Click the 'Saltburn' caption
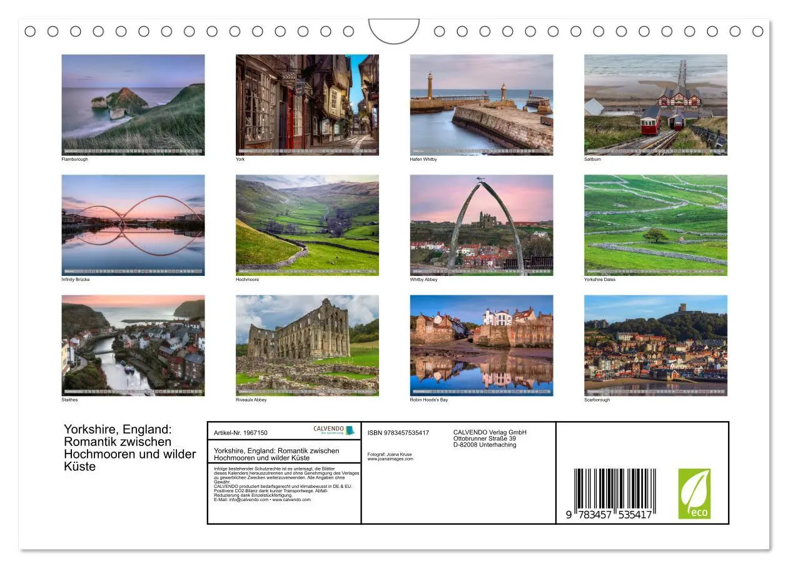The height and width of the screenshot is (568, 788). [593, 160]
